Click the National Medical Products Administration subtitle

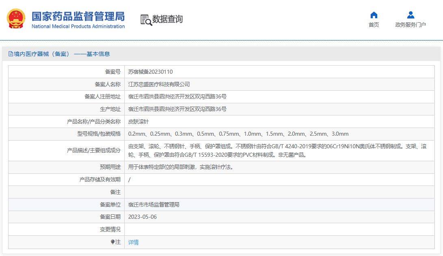click(78, 27)
